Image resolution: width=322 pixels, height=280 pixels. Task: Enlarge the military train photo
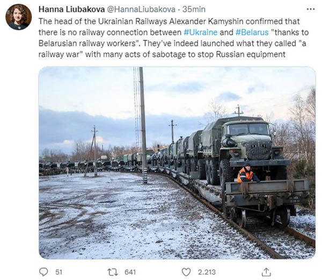(177, 163)
